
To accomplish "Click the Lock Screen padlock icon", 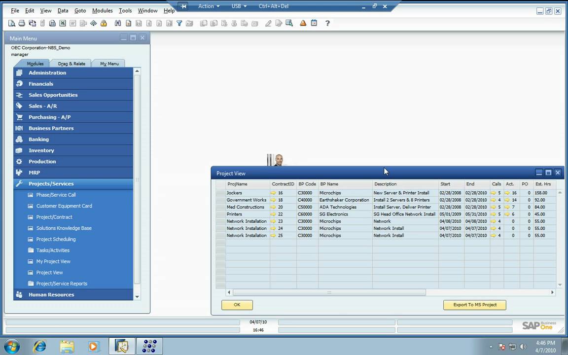I will point(104,23).
